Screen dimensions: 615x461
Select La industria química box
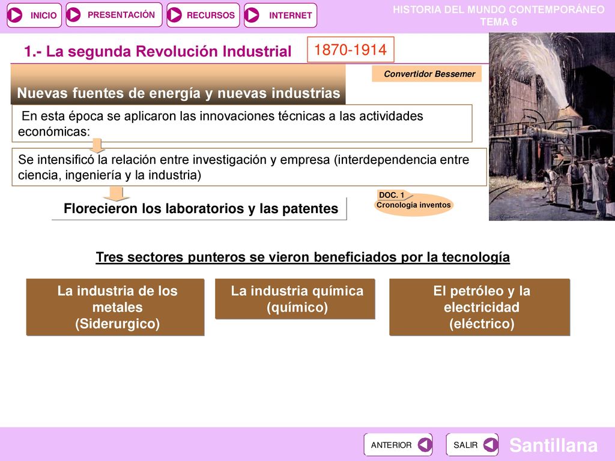point(295,299)
